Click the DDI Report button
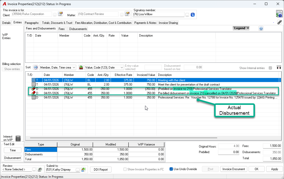This screenshot has height=179, width=284. click(101, 169)
